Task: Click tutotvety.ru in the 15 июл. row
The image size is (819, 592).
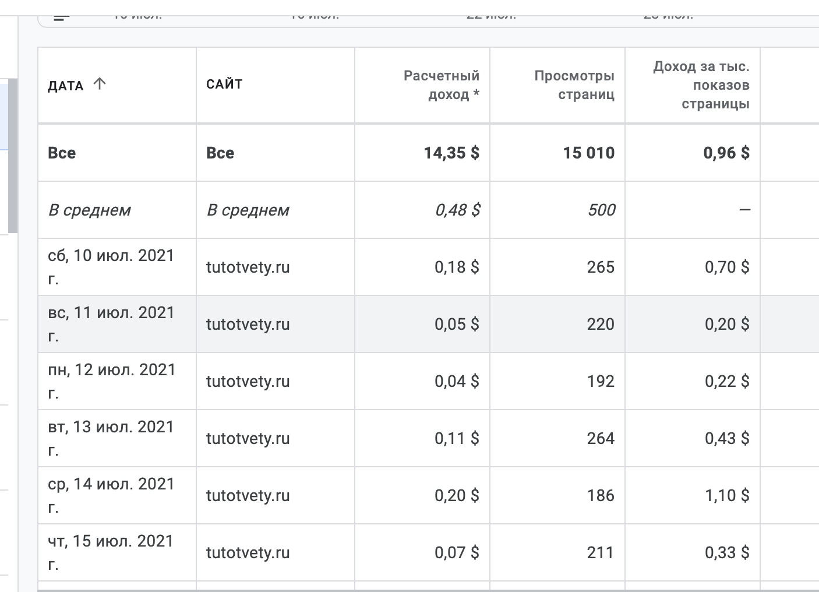Action: click(x=248, y=552)
